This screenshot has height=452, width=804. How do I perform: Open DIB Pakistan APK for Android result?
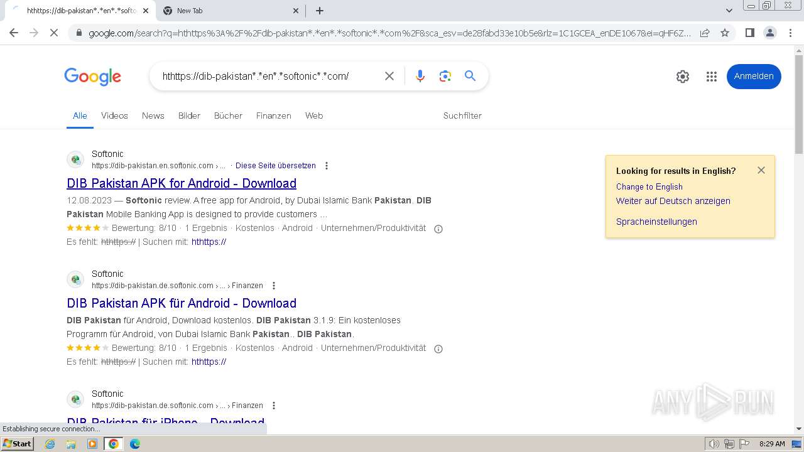[182, 183]
